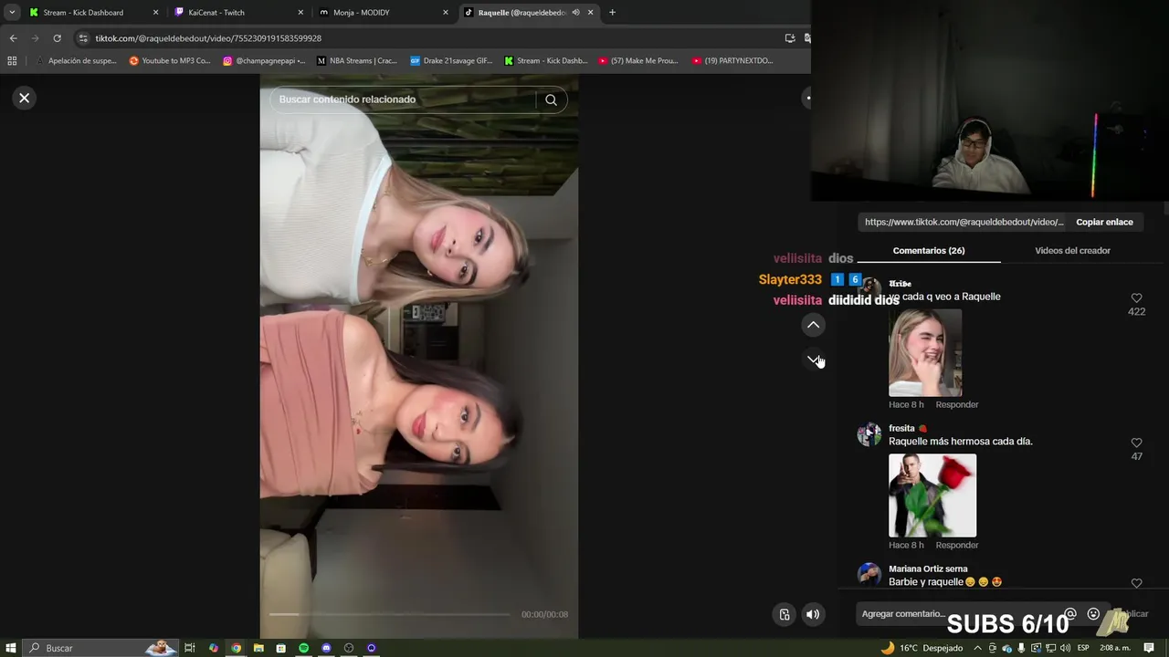
Task: Open Task View on the taskbar
Action: (x=190, y=648)
